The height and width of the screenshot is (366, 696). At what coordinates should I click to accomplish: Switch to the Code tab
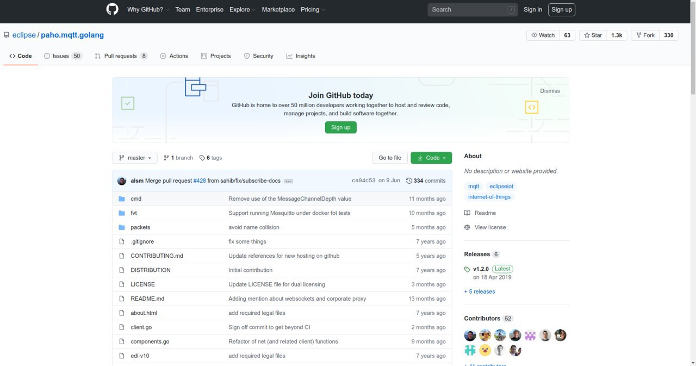coord(21,56)
